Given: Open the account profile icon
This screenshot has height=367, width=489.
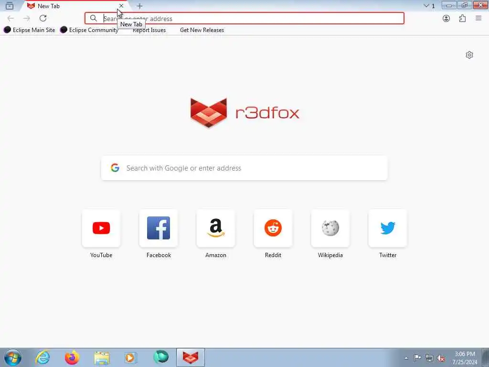Looking at the screenshot, I should point(446,19).
